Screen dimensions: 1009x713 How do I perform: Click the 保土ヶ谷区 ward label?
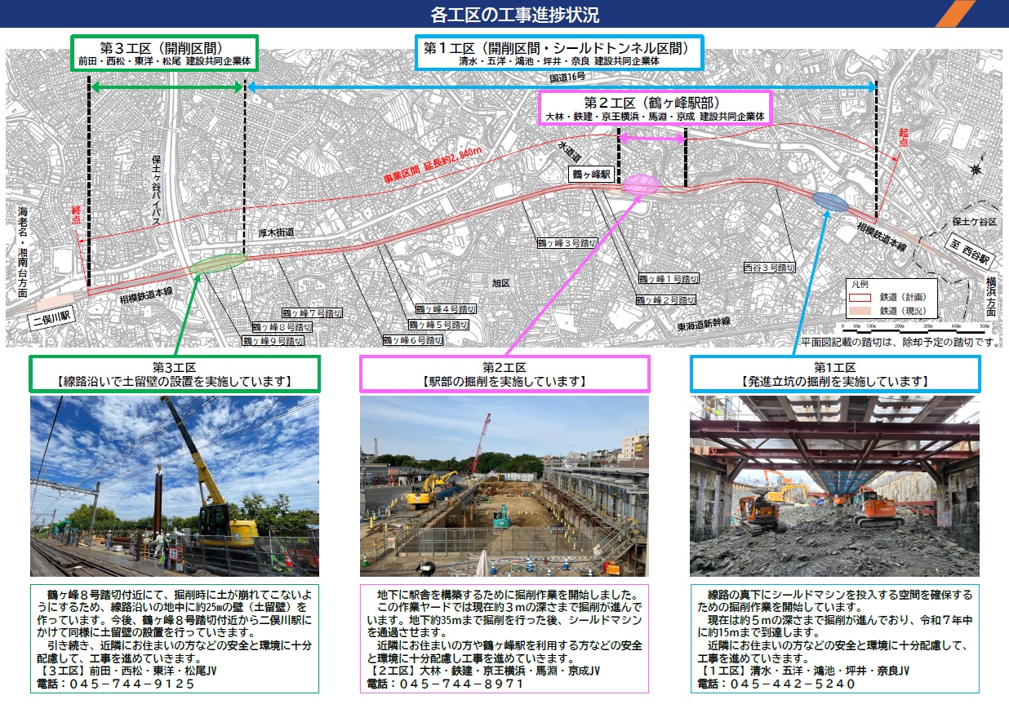click(975, 223)
